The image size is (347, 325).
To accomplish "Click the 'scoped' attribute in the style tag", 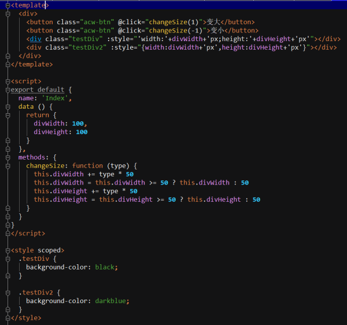I will pyautogui.click(x=49, y=250).
